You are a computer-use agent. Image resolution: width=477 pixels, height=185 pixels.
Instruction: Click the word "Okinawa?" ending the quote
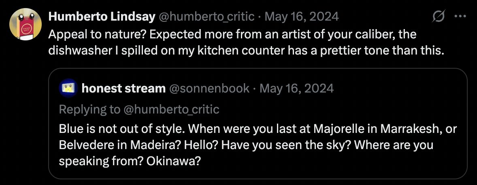tap(174, 161)
